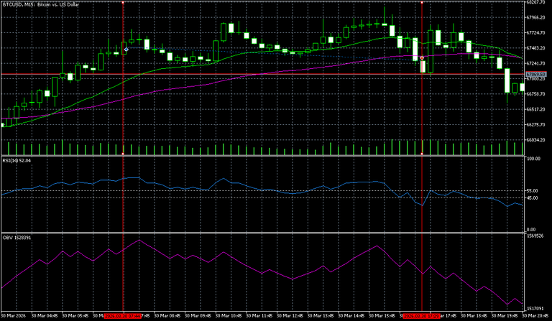Click the time axis label 30 Mar 18:45
Screen dimensions: 552x321
(x=474, y=316)
